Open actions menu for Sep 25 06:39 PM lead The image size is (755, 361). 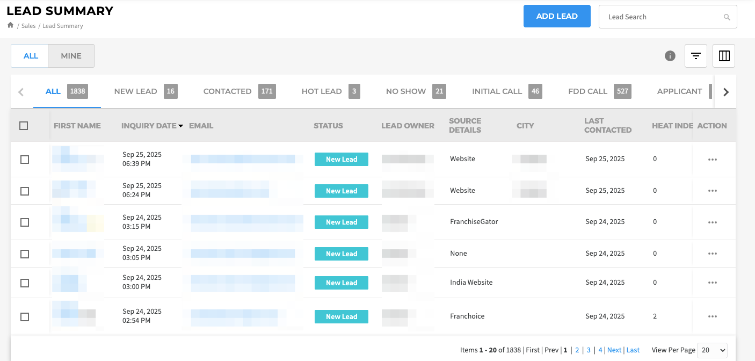[x=713, y=160]
